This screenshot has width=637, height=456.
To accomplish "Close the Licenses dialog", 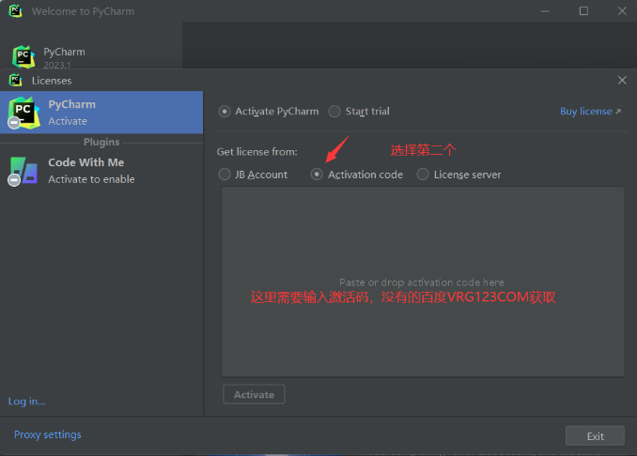I will 622,81.
